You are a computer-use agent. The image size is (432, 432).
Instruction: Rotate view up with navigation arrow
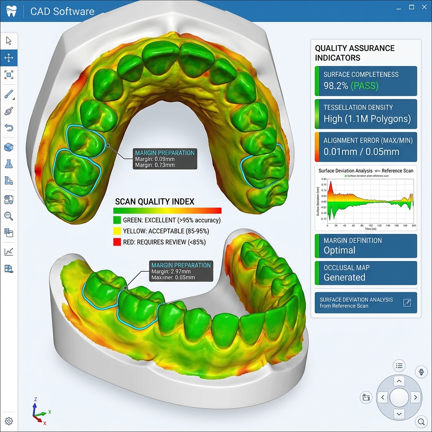[399, 381]
